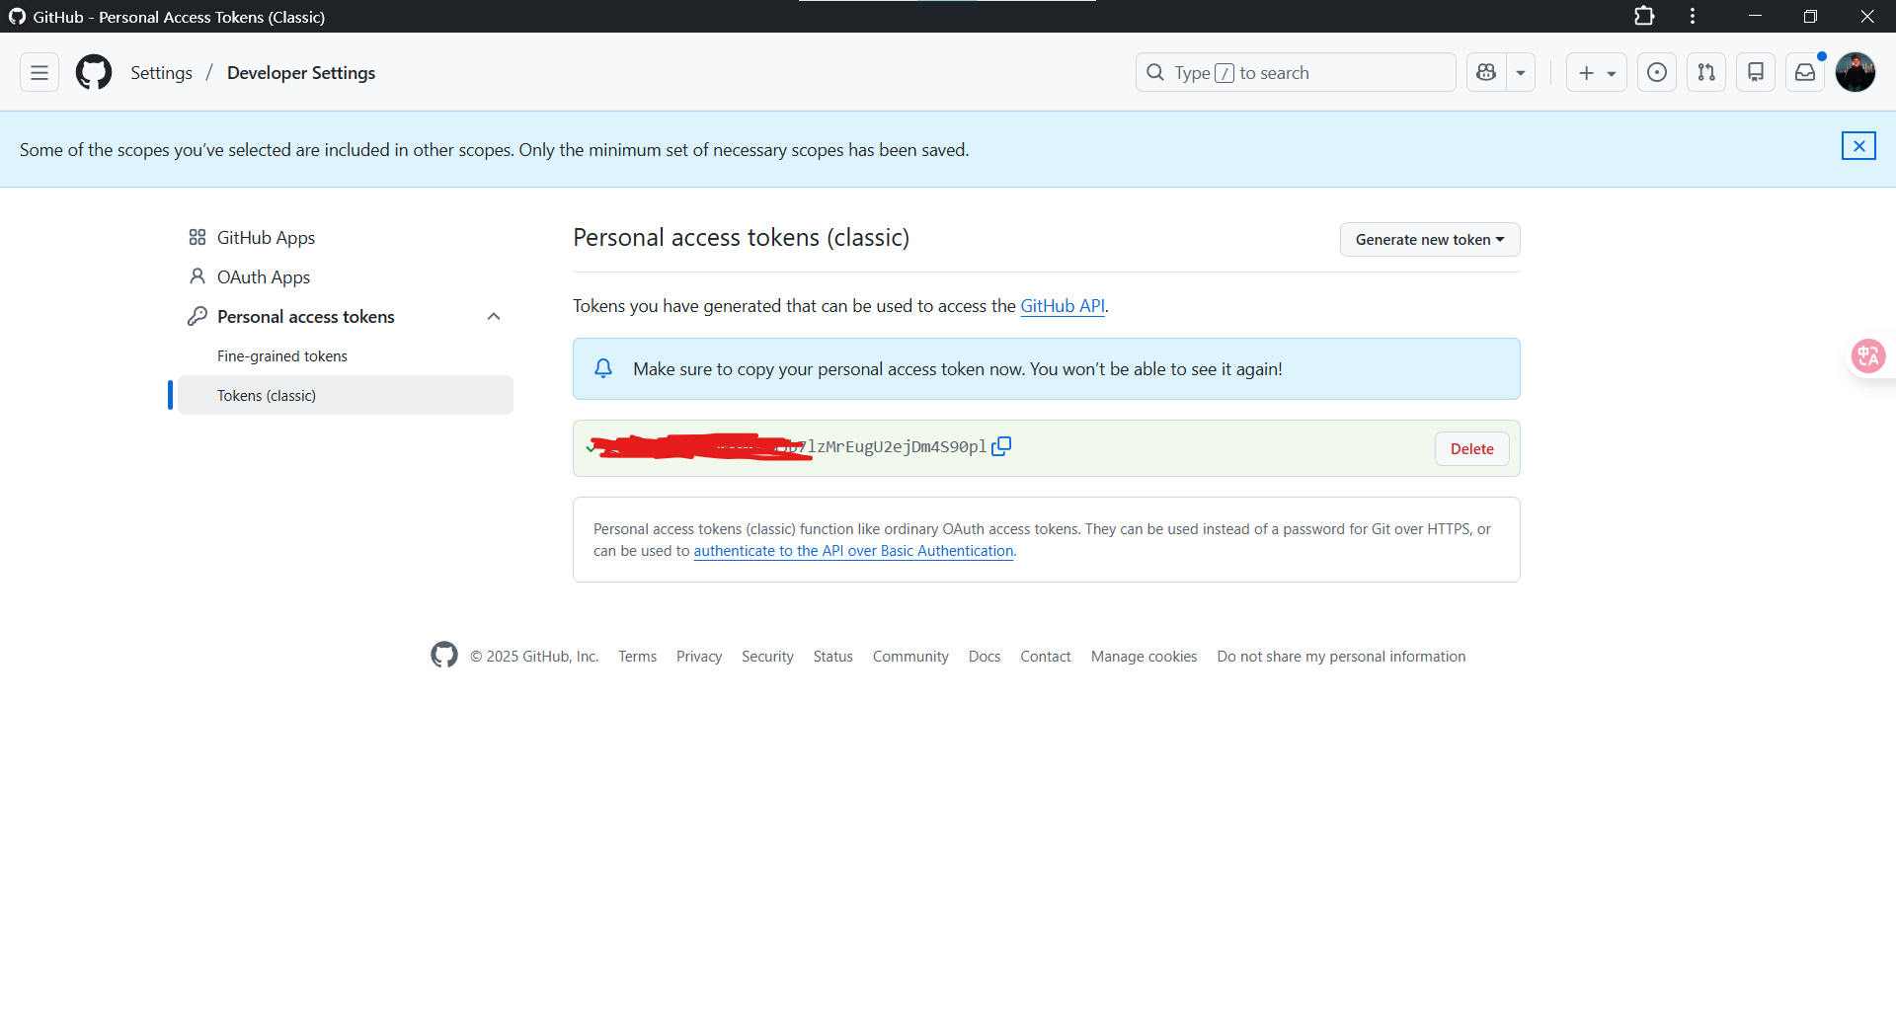The image size is (1896, 1017).
Task: Copy the new token to clipboard
Action: click(1001, 446)
